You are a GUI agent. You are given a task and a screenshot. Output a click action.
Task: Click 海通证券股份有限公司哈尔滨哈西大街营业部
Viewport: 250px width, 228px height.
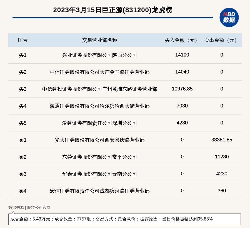coord(100,106)
